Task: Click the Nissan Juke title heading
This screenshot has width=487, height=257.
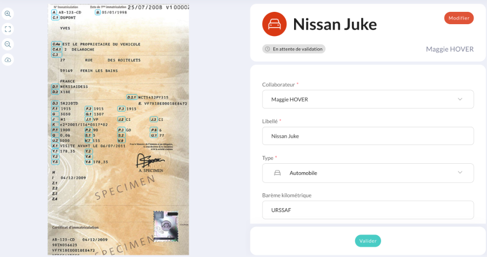Action: pyautogui.click(x=335, y=24)
